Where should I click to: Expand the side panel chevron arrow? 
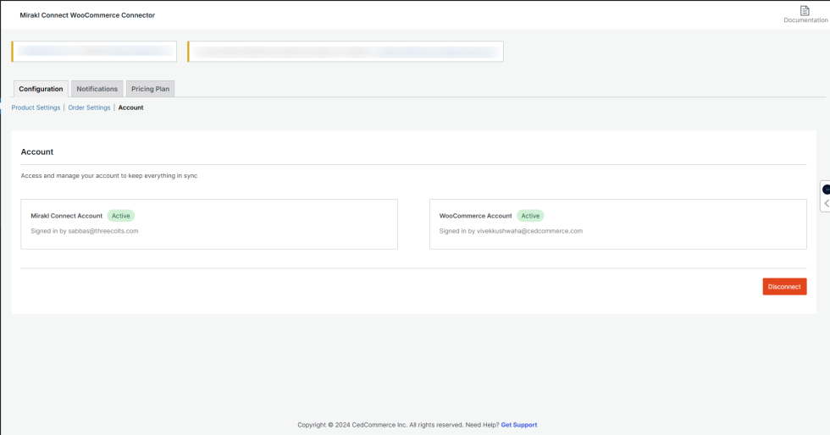click(x=827, y=203)
